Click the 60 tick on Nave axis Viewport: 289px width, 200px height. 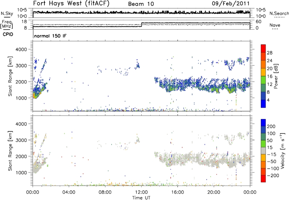coord(258,22)
